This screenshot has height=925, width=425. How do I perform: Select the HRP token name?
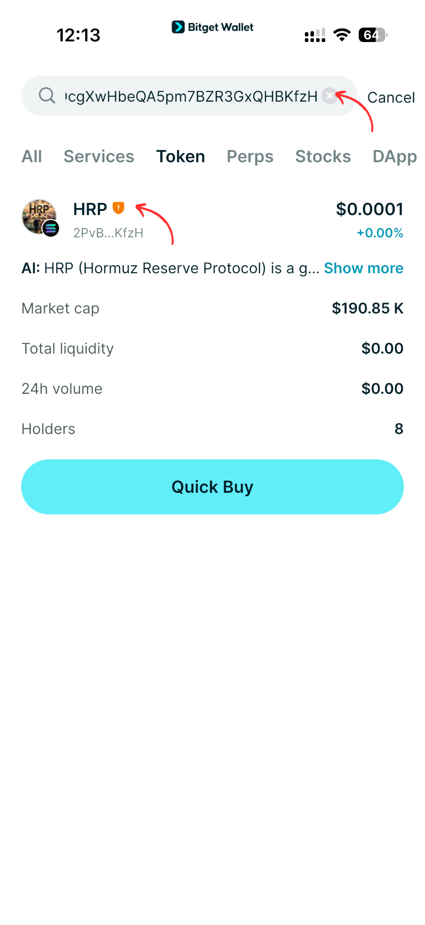tap(89, 208)
